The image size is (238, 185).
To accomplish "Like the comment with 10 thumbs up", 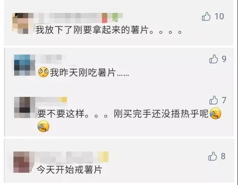I will 206,16.
